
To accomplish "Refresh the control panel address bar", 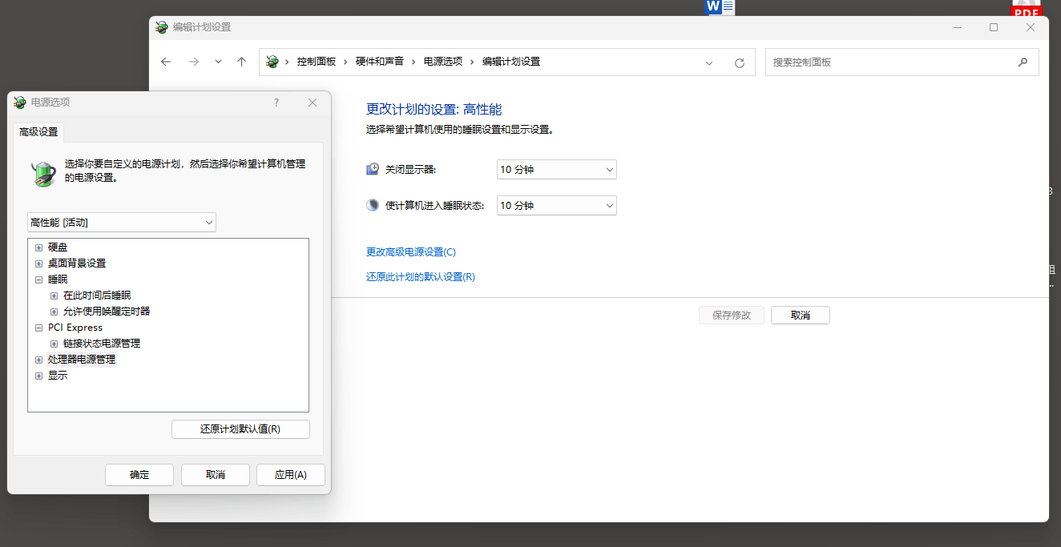I will [x=740, y=62].
